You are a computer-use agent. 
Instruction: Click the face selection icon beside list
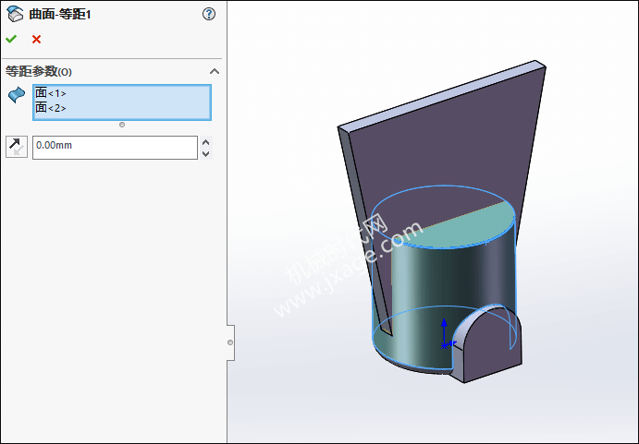pos(16,95)
